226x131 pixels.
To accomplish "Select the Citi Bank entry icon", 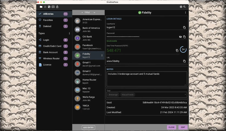I will tap(77, 38).
